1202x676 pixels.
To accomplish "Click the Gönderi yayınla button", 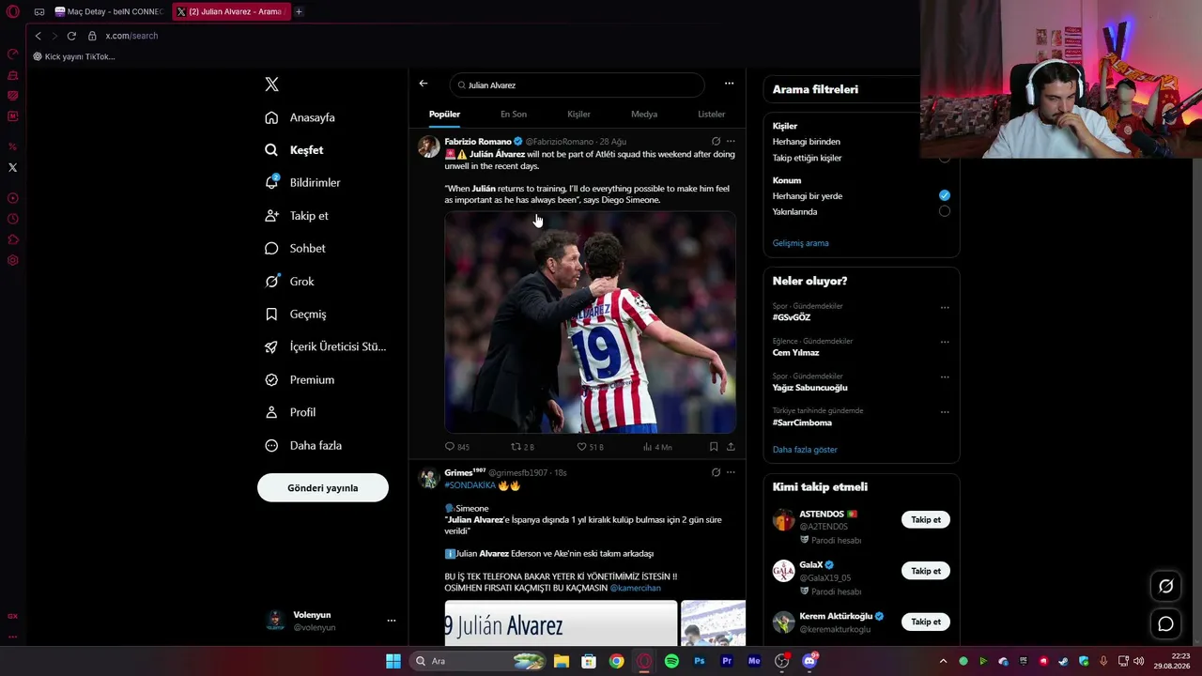I will 323,487.
